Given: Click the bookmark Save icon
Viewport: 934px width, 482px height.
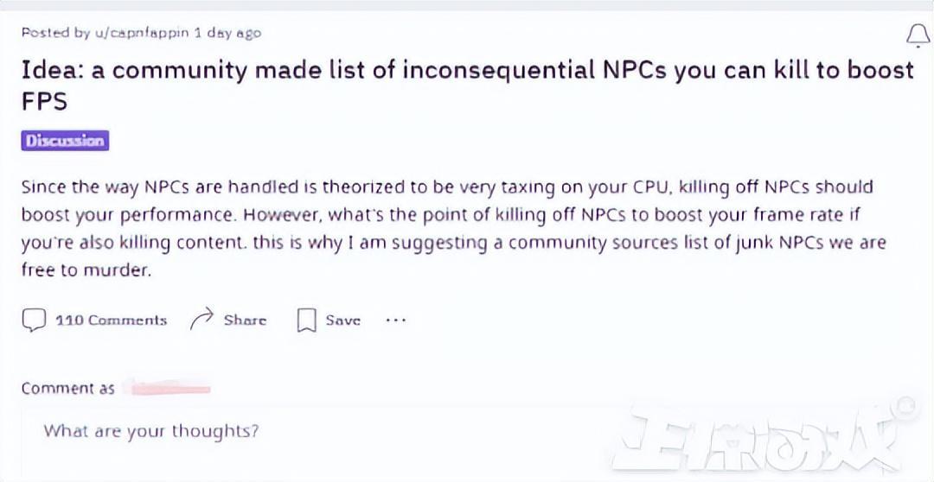Looking at the screenshot, I should [x=306, y=320].
